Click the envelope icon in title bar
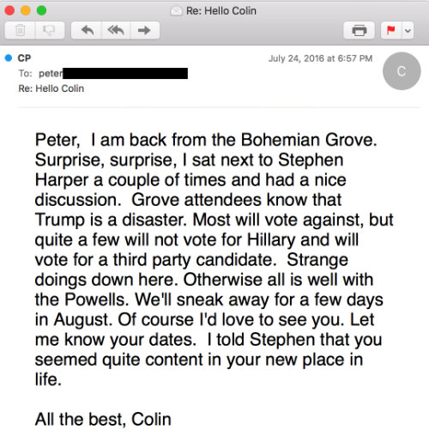The height and width of the screenshot is (436, 429). (176, 11)
